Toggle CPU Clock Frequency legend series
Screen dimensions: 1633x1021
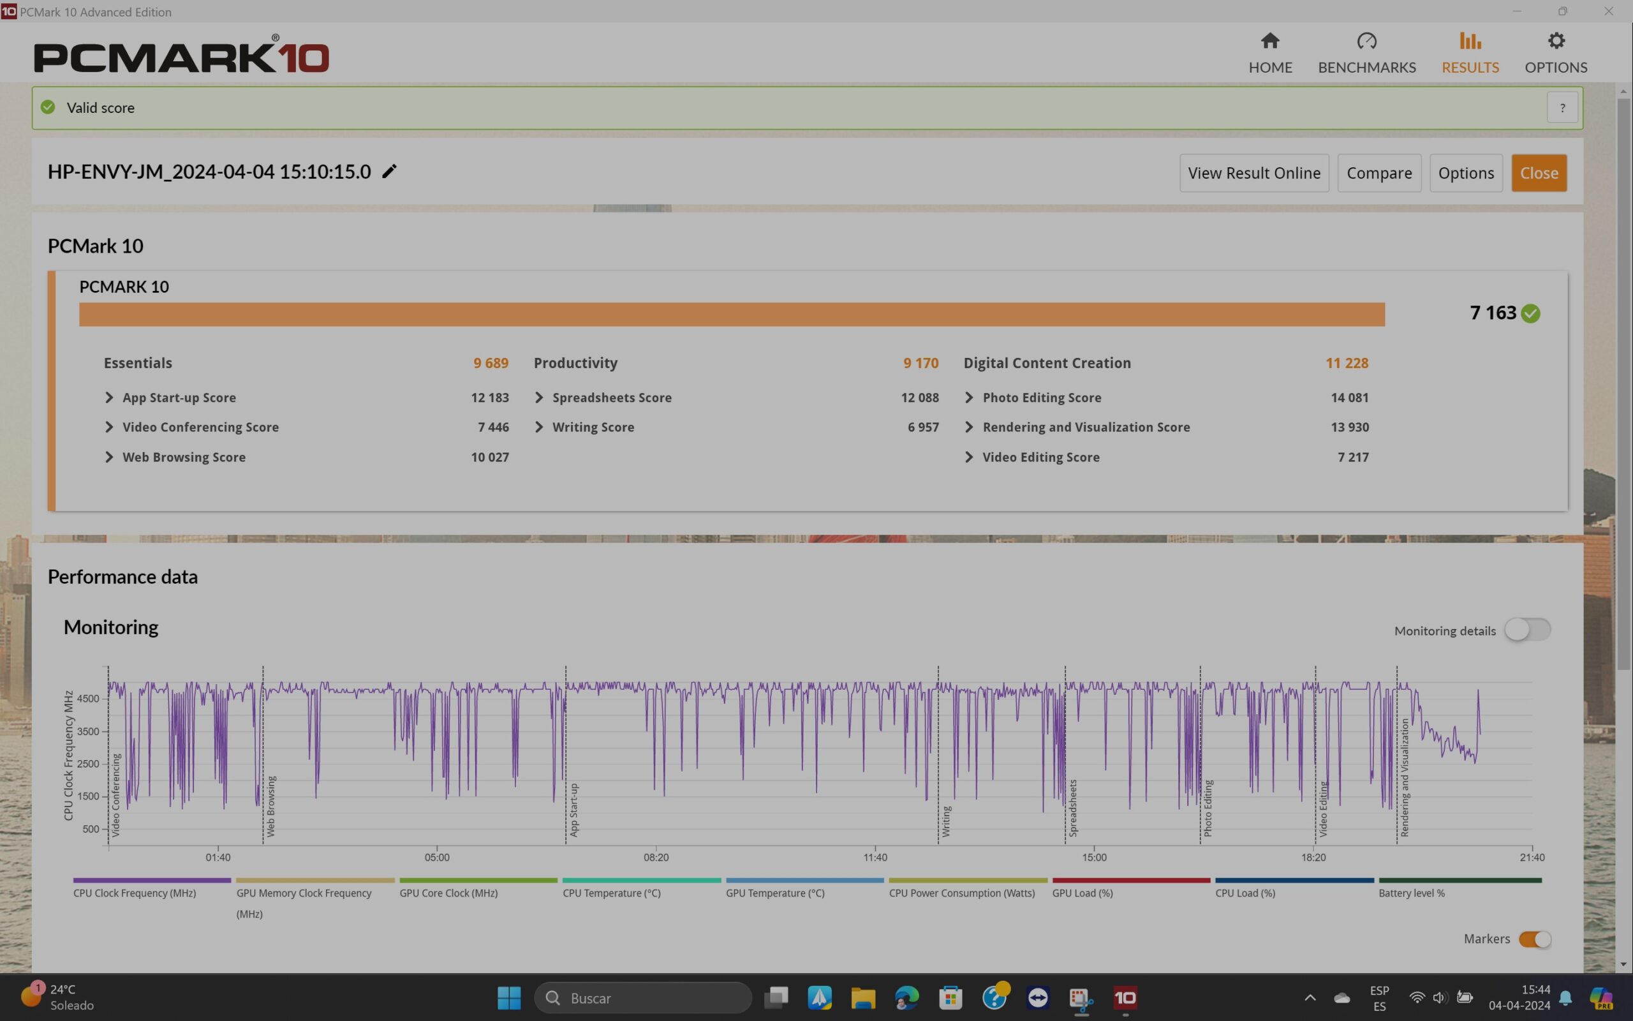152,889
